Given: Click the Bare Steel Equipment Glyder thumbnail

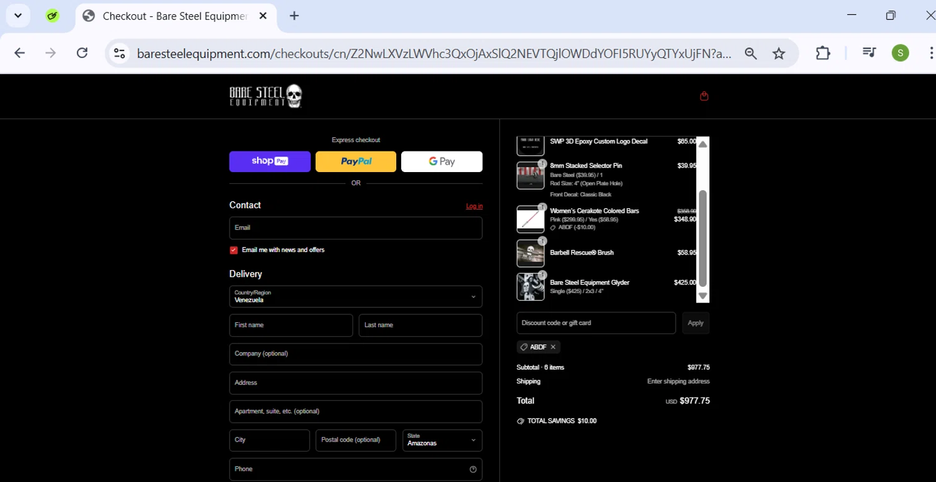Looking at the screenshot, I should click(x=530, y=287).
